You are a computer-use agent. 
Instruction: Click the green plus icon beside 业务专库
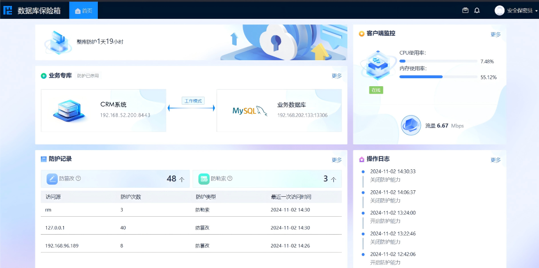coord(43,76)
